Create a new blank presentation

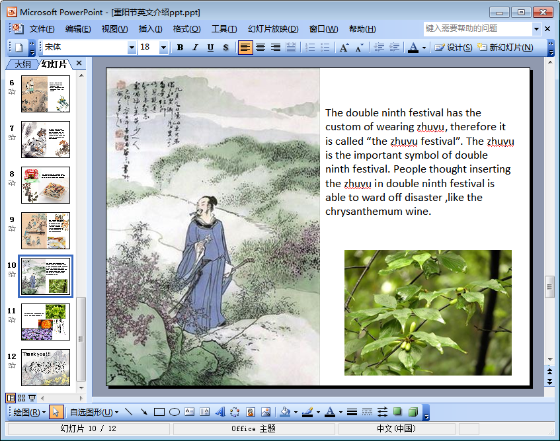click(19, 48)
